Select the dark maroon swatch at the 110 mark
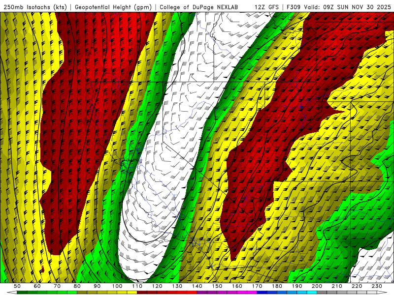The image size is (394, 295). (142, 293)
